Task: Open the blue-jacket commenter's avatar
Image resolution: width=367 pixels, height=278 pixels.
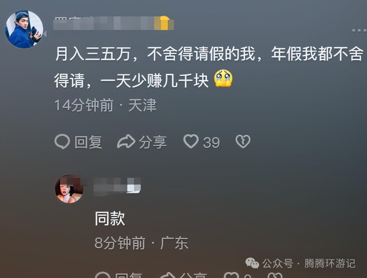Action: click(24, 29)
